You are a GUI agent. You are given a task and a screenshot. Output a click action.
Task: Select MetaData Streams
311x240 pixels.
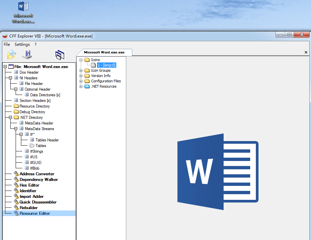(x=39, y=129)
